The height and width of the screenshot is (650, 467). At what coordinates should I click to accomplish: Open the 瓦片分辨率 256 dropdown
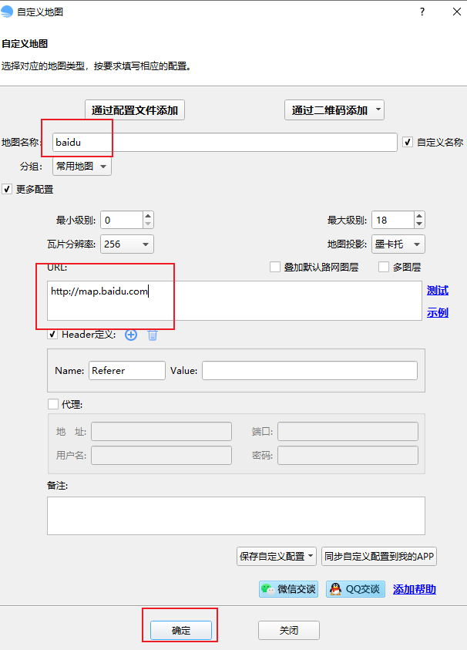click(127, 244)
